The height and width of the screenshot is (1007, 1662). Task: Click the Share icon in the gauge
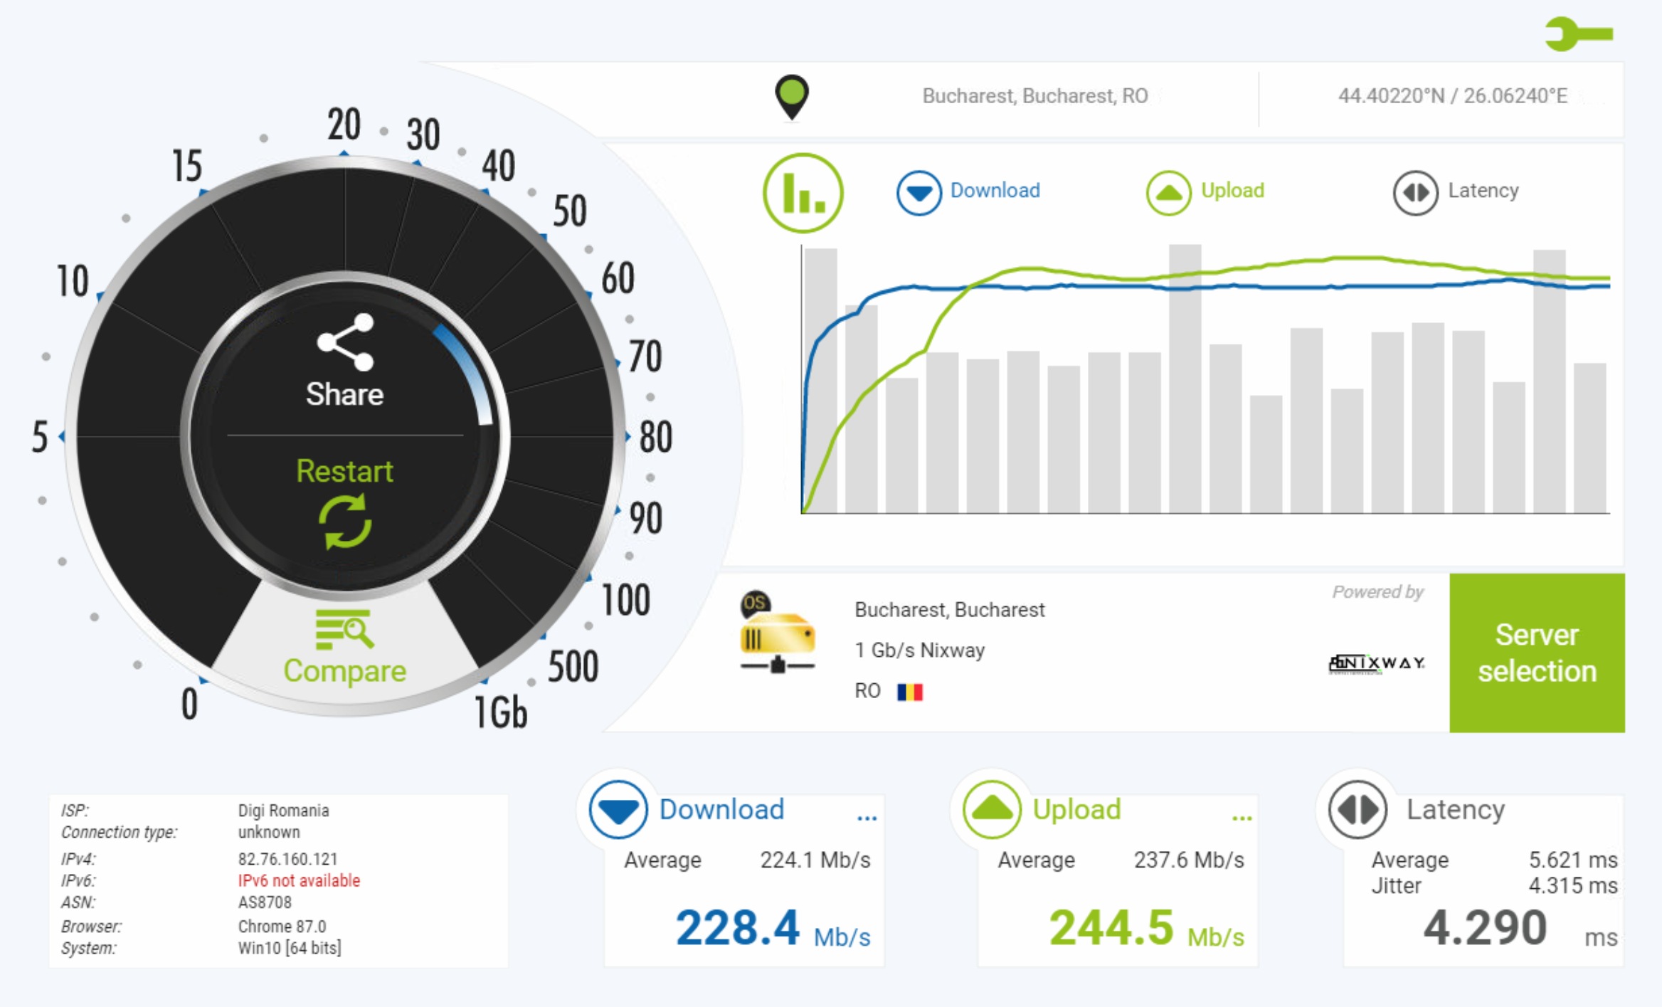click(345, 342)
